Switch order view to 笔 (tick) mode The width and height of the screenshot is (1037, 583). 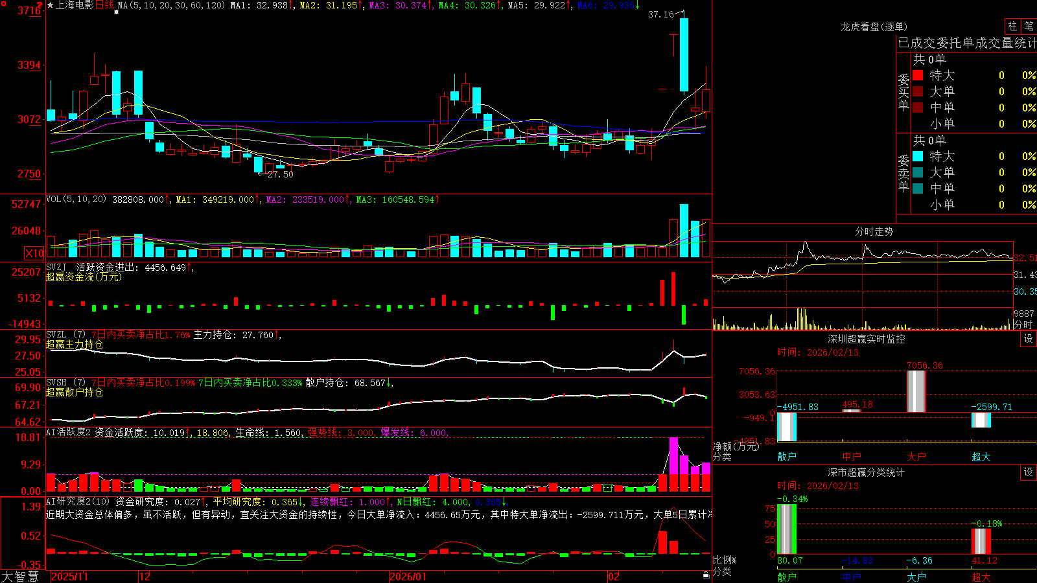point(1029,27)
